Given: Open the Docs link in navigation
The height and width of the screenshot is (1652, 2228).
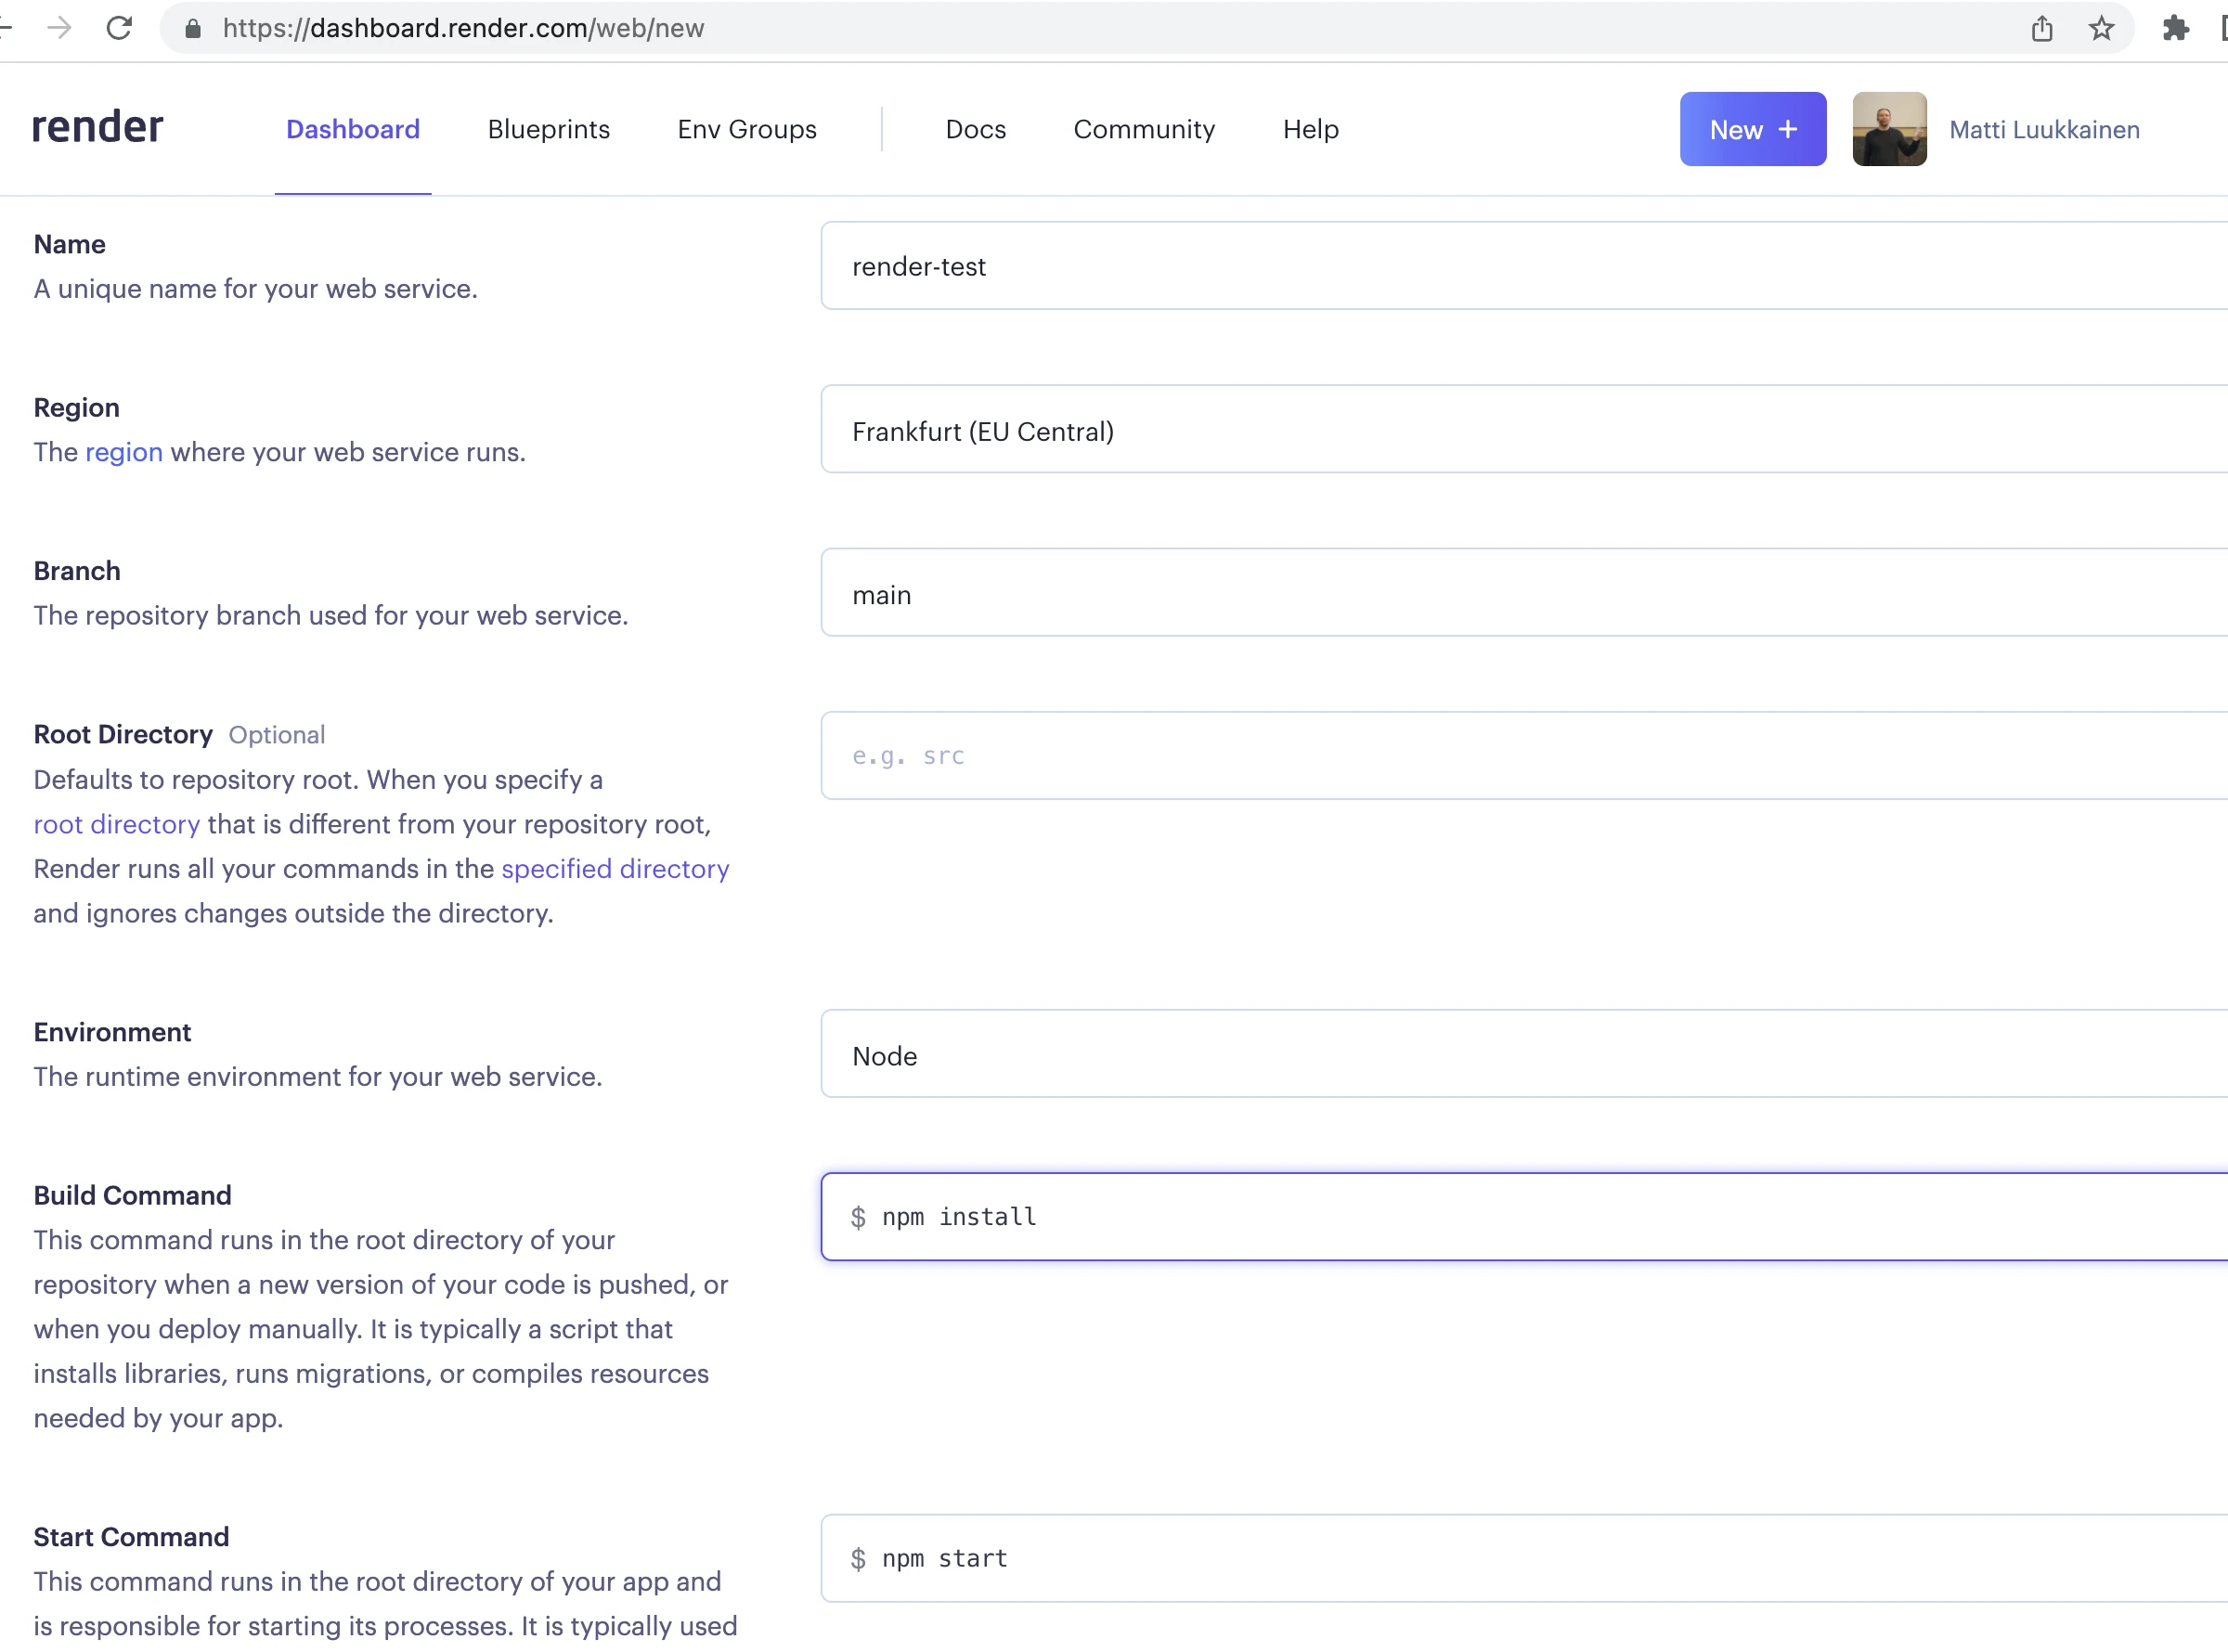Looking at the screenshot, I should (976, 129).
